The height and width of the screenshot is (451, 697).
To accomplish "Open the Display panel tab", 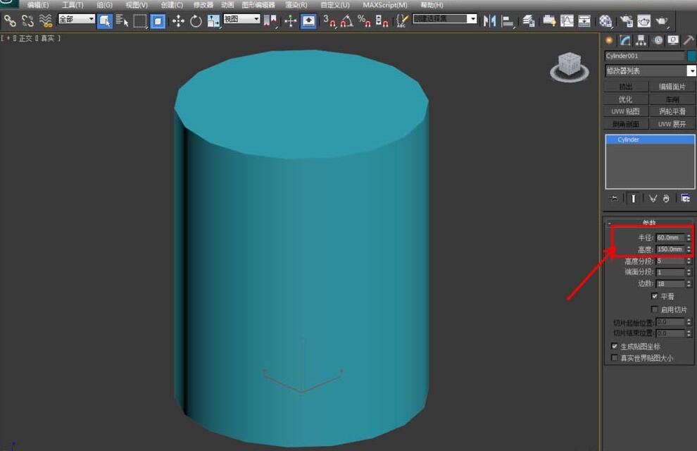I will [673, 41].
